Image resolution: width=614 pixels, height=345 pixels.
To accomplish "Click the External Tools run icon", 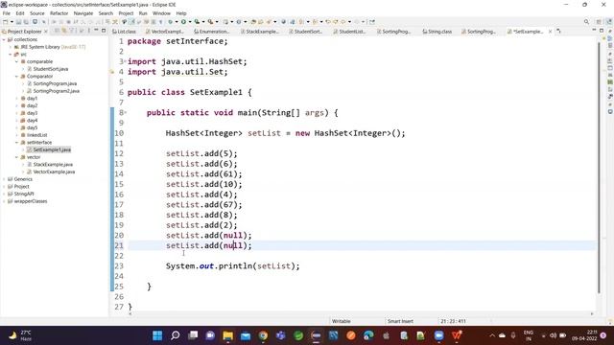I will pyautogui.click(x=211, y=22).
